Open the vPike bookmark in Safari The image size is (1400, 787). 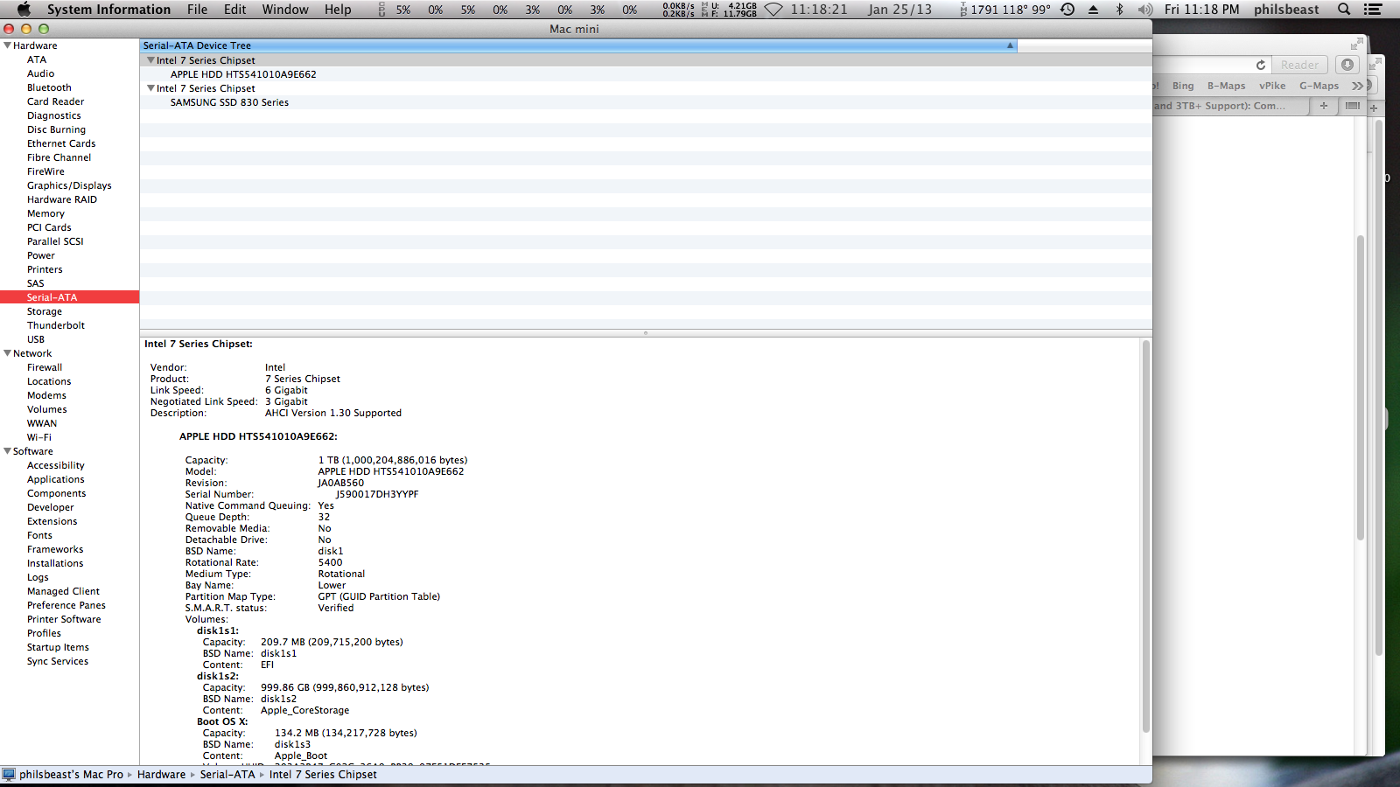(x=1272, y=86)
